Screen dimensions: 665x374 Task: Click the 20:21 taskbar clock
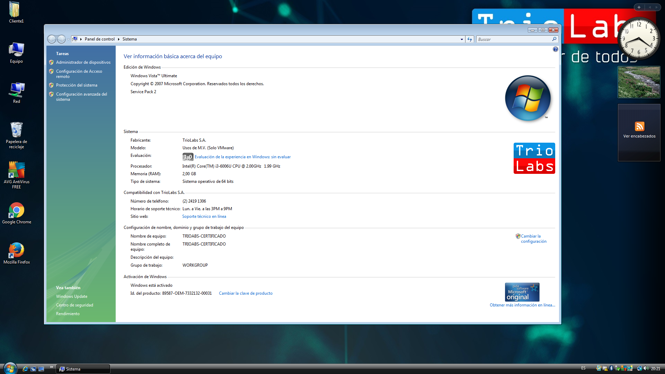click(656, 368)
